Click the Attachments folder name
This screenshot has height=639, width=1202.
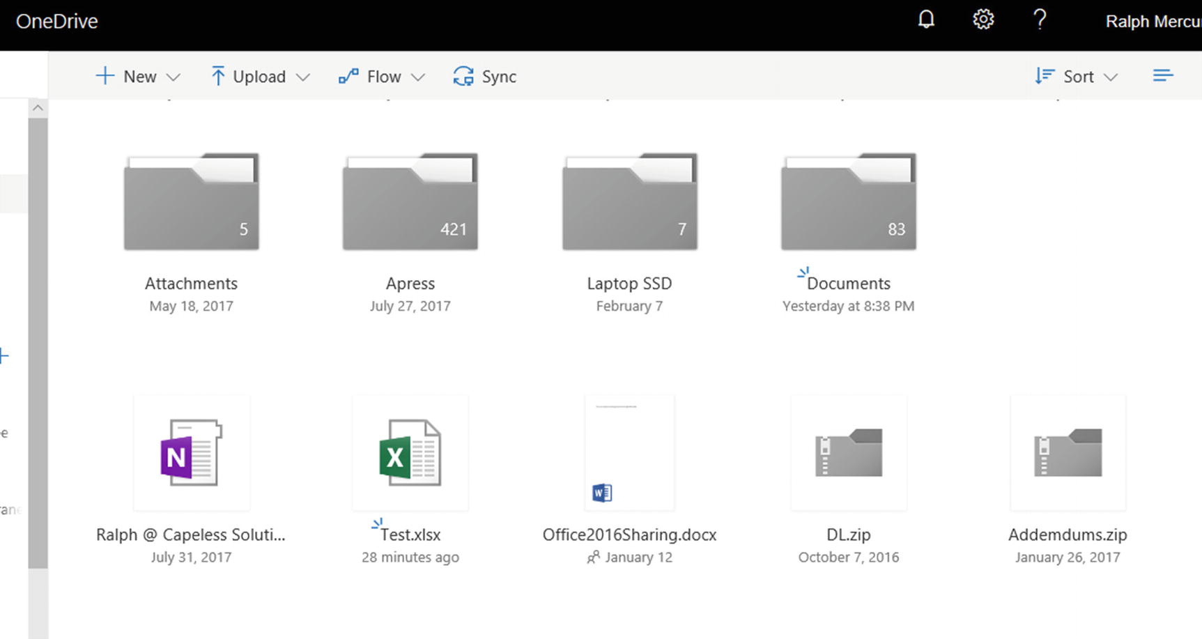(191, 284)
